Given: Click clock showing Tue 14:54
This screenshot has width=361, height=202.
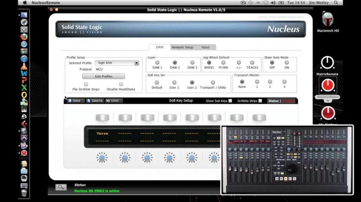Looking at the screenshot, I should pyautogui.click(x=296, y=3).
